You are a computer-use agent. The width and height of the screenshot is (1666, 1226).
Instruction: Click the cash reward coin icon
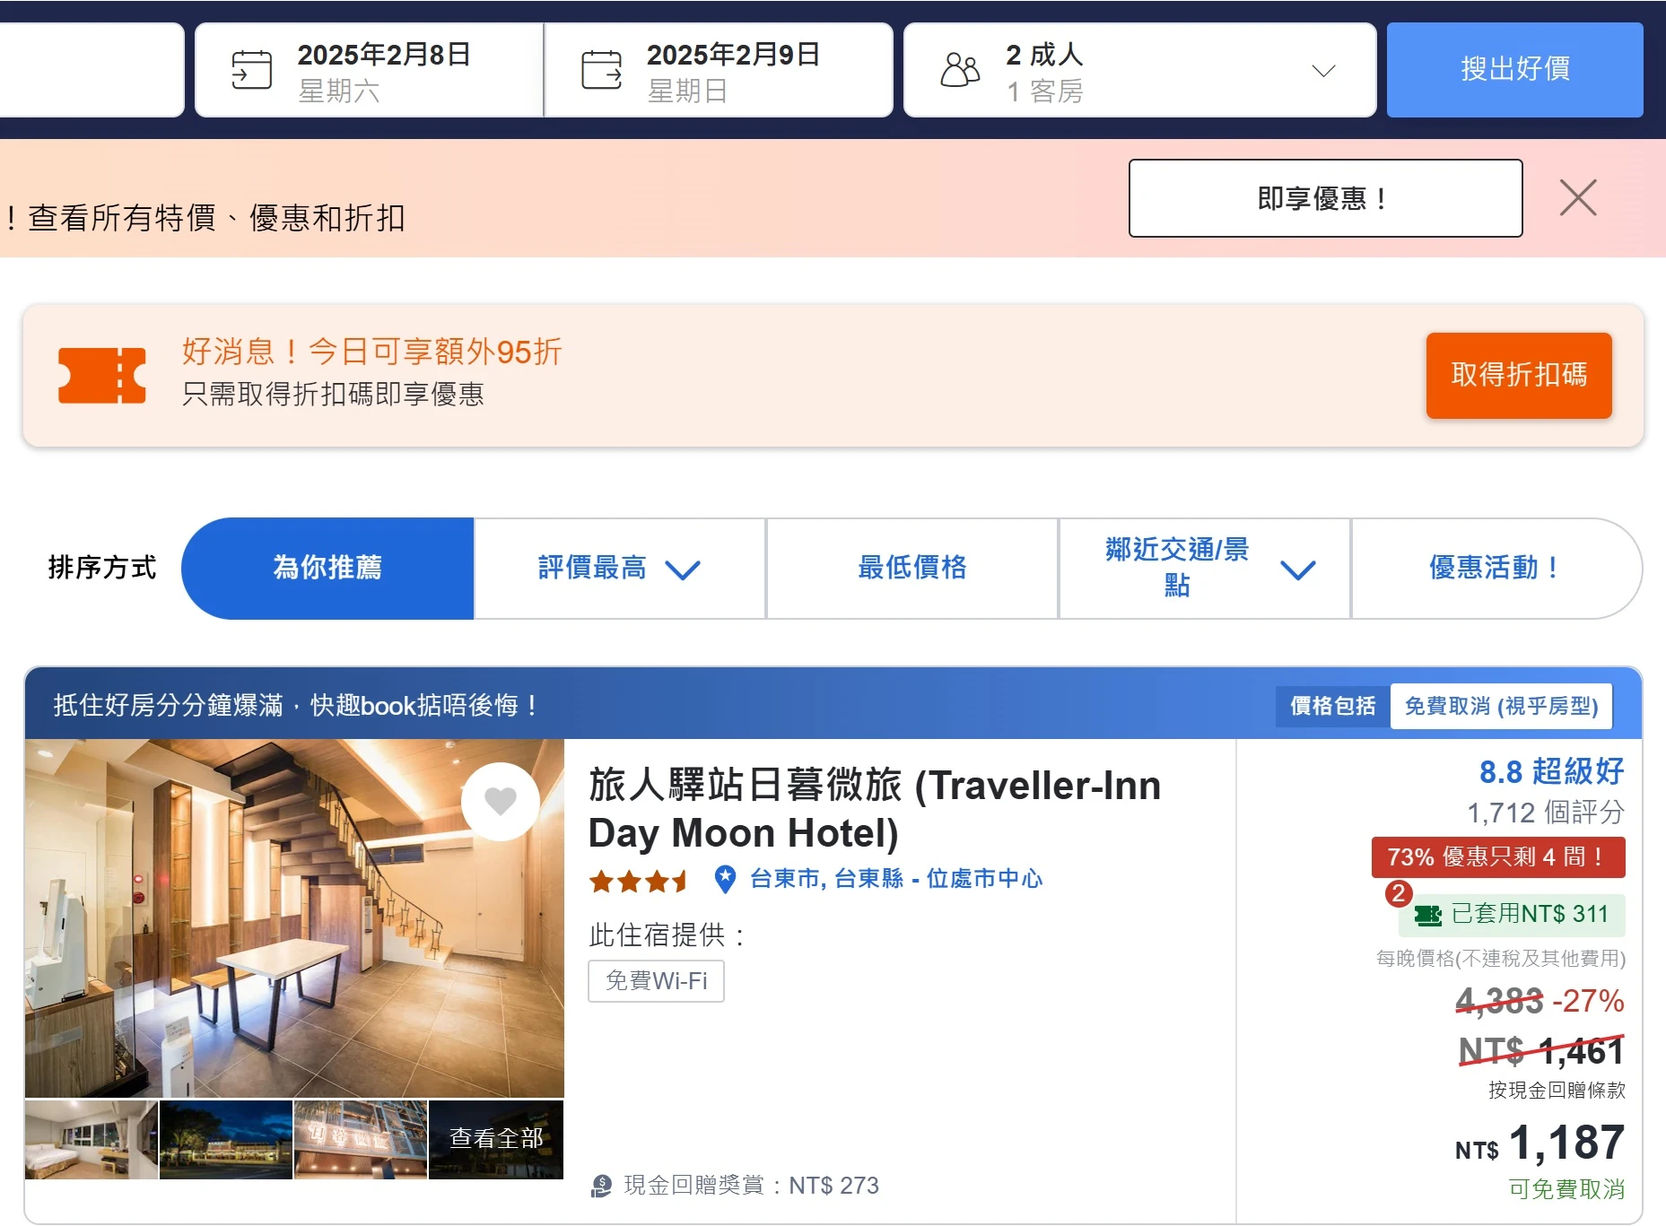(x=601, y=1186)
